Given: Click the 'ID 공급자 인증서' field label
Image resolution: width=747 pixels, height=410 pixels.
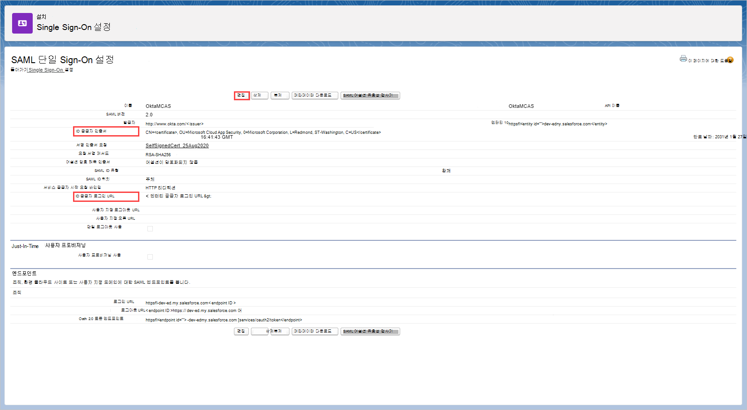Looking at the screenshot, I should [x=91, y=131].
